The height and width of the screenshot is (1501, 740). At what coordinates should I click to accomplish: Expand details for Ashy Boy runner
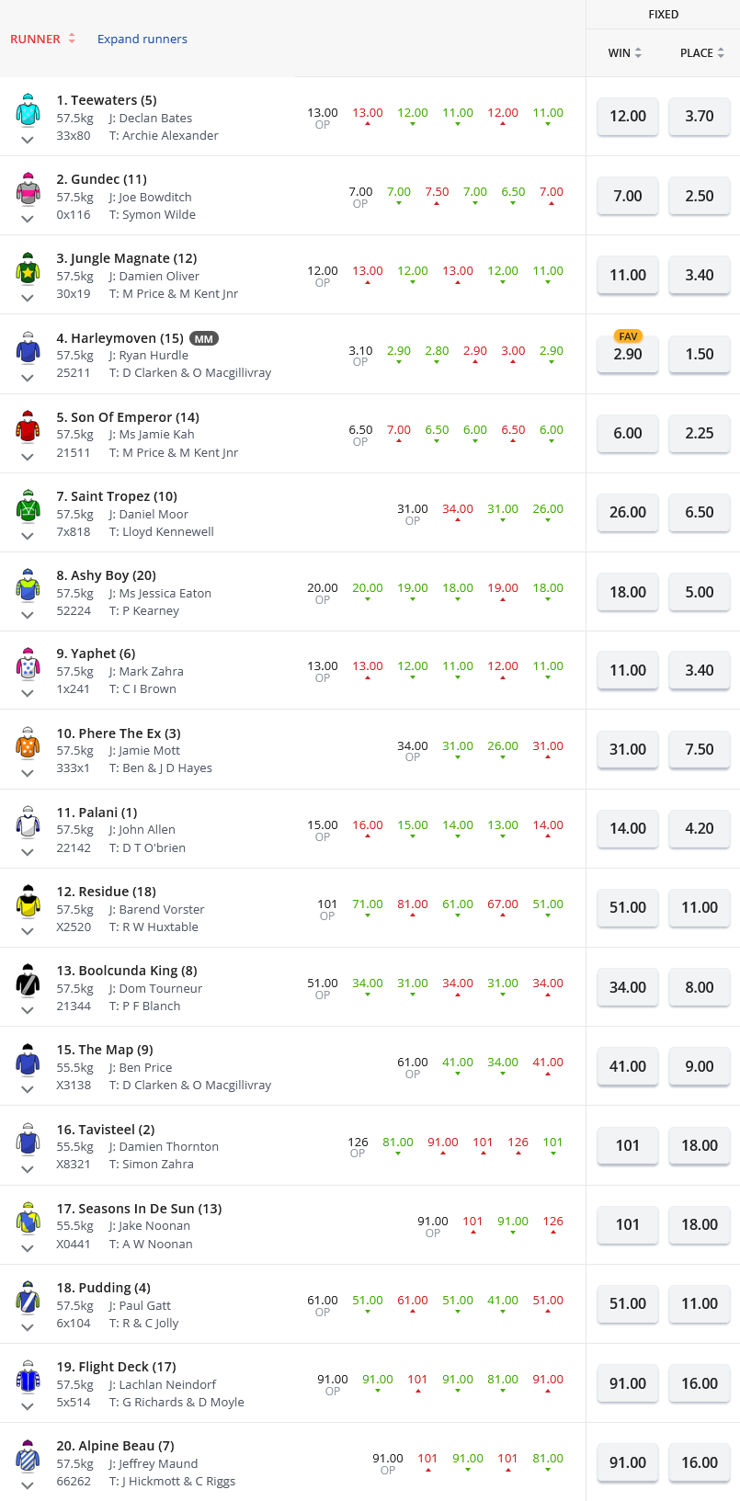click(x=28, y=615)
